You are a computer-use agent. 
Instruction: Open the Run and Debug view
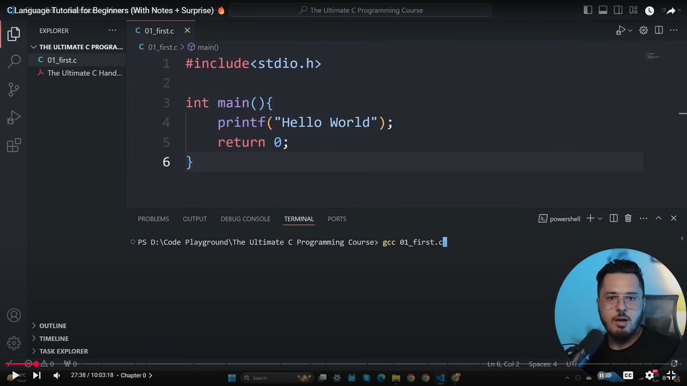coord(14,117)
